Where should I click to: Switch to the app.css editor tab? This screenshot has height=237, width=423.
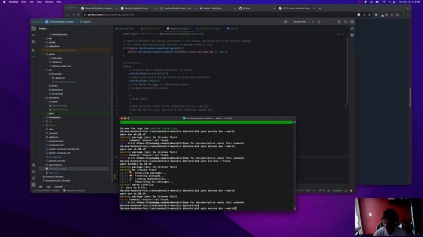(233, 28)
